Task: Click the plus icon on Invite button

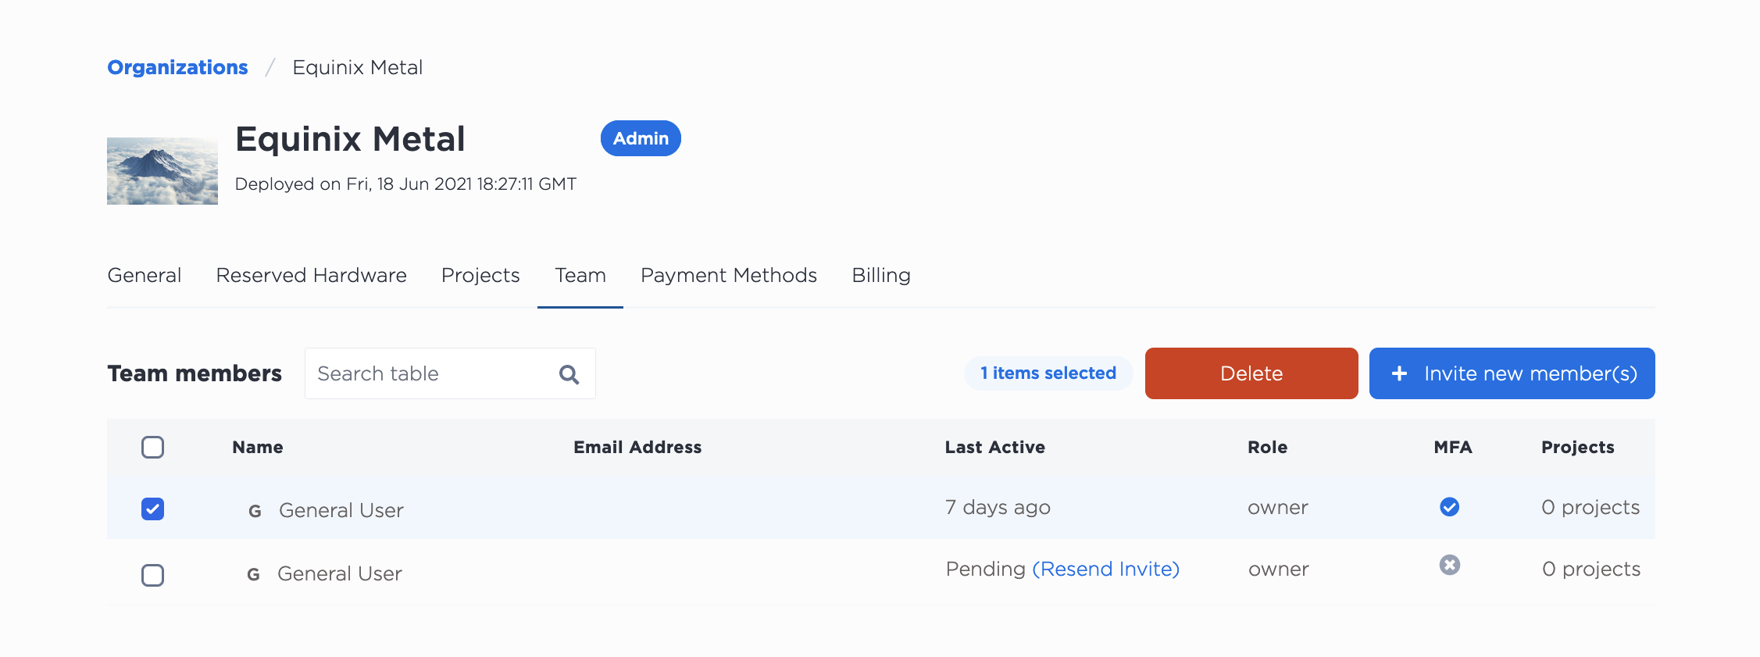Action: coord(1400,373)
